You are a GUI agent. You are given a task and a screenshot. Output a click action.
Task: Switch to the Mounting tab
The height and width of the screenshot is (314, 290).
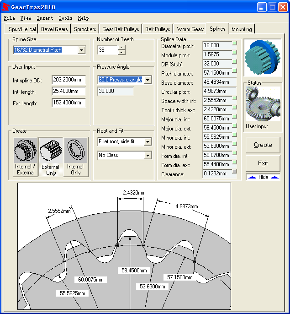point(242,29)
